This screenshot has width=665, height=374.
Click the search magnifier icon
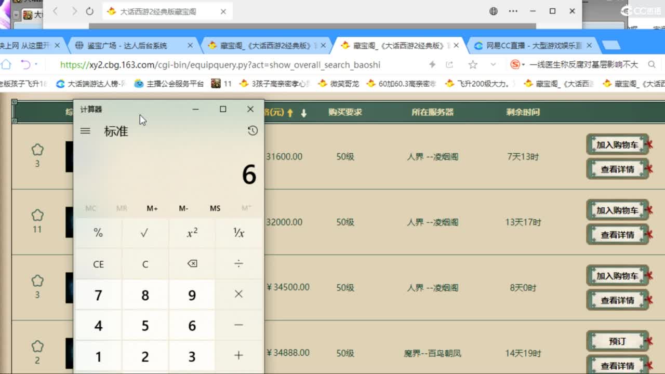point(651,64)
